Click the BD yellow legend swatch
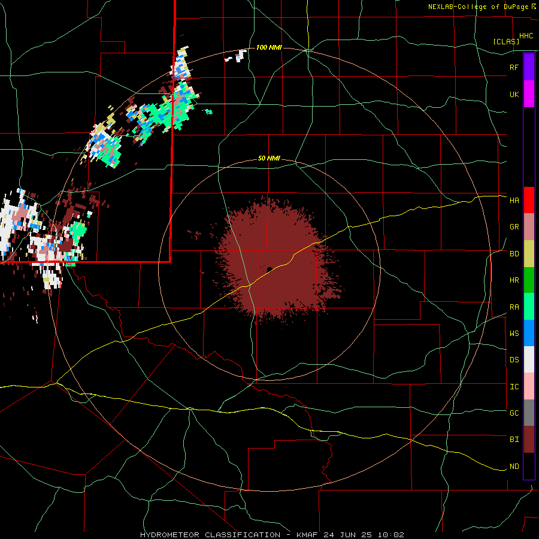This screenshot has height=539, width=539. (529, 254)
